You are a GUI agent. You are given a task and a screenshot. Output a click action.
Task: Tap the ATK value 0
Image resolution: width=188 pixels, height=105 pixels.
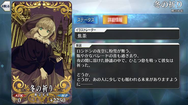[19, 100]
